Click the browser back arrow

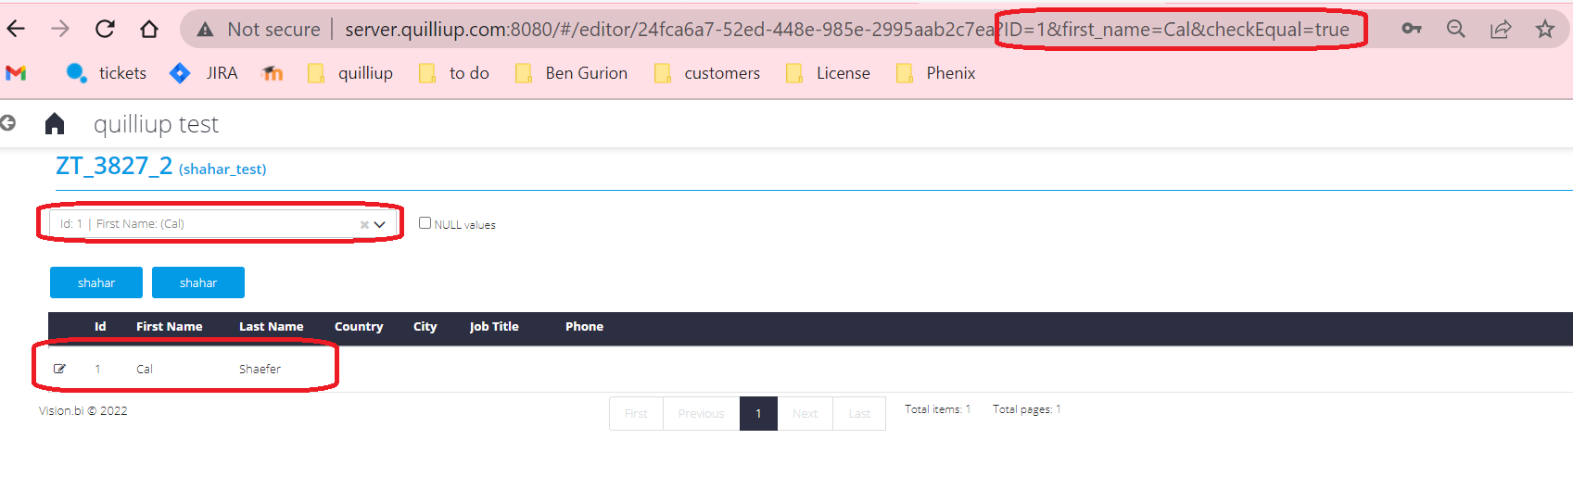tap(16, 29)
